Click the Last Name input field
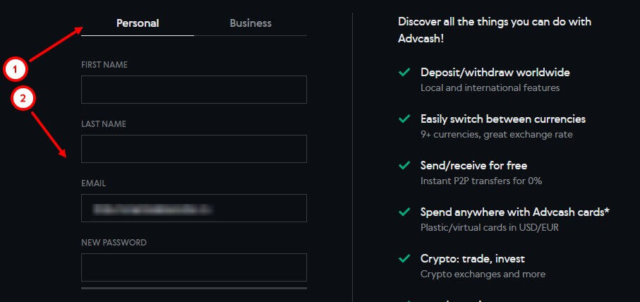Image resolution: width=640 pixels, height=302 pixels. pos(194,149)
